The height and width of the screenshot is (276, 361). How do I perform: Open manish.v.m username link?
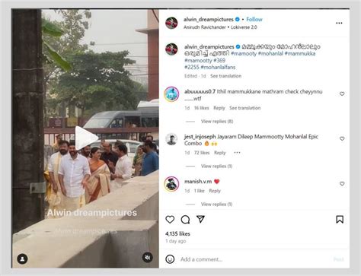pyautogui.click(x=198, y=182)
